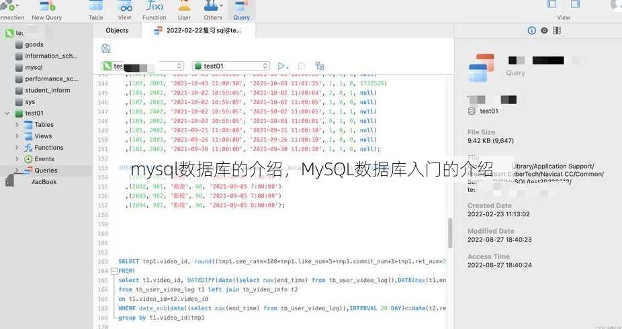Switch to the 2022-02-22 sql query tab
The width and height of the screenshot is (622, 329).
[x=198, y=30]
